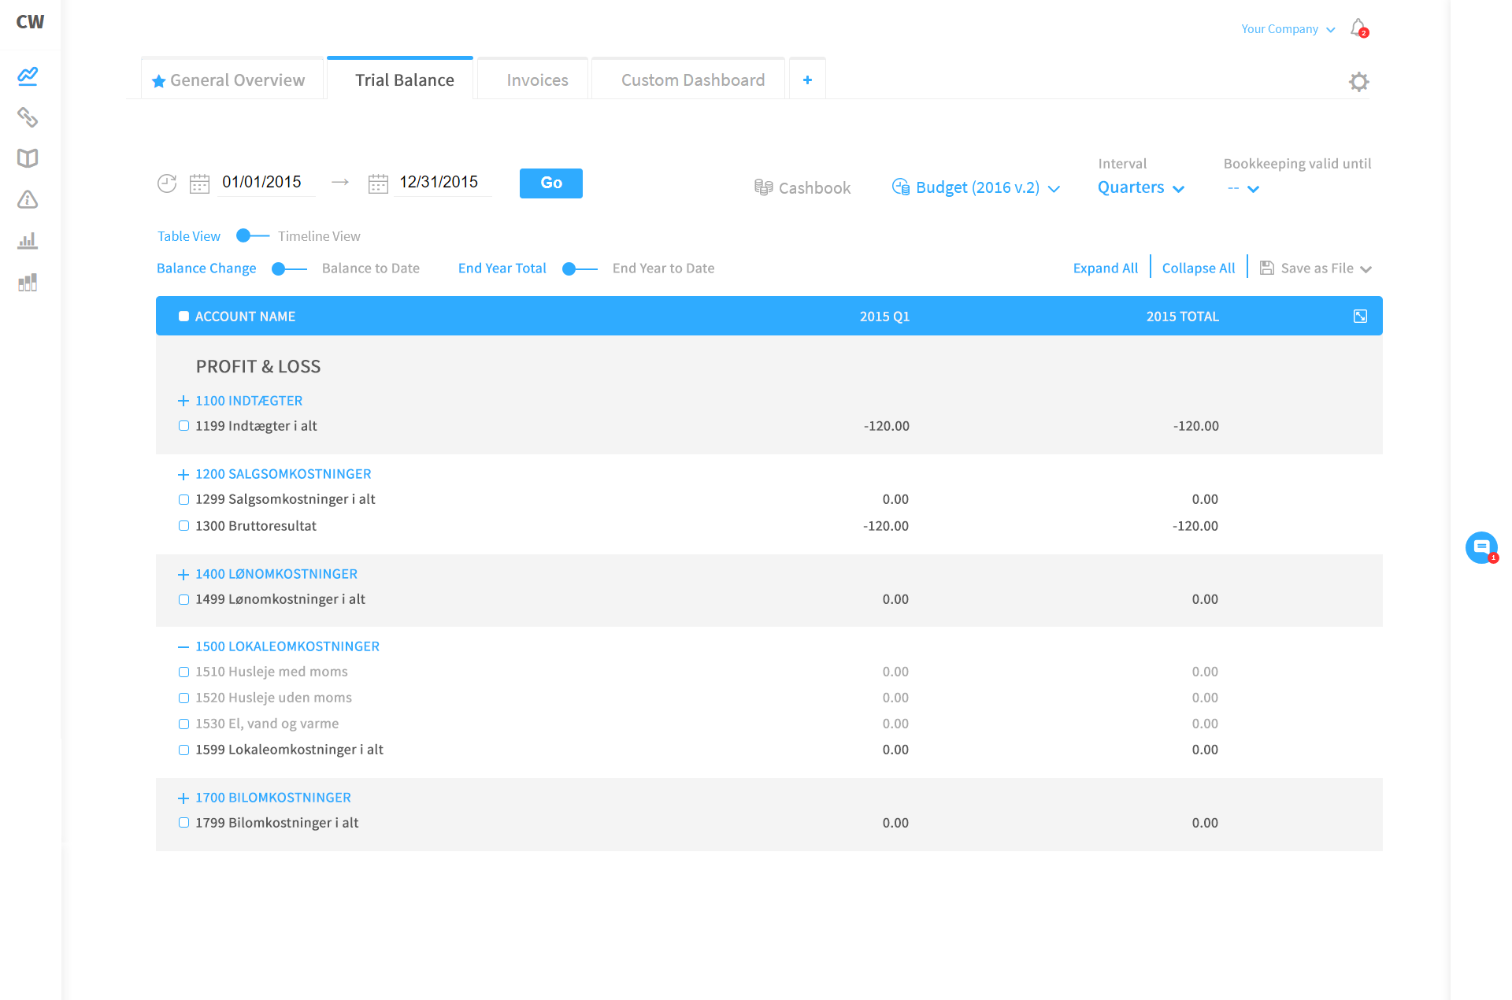1512x1000 pixels.
Task: Check the 1499 Lønomkostninger i alt checkbox
Action: 183,599
